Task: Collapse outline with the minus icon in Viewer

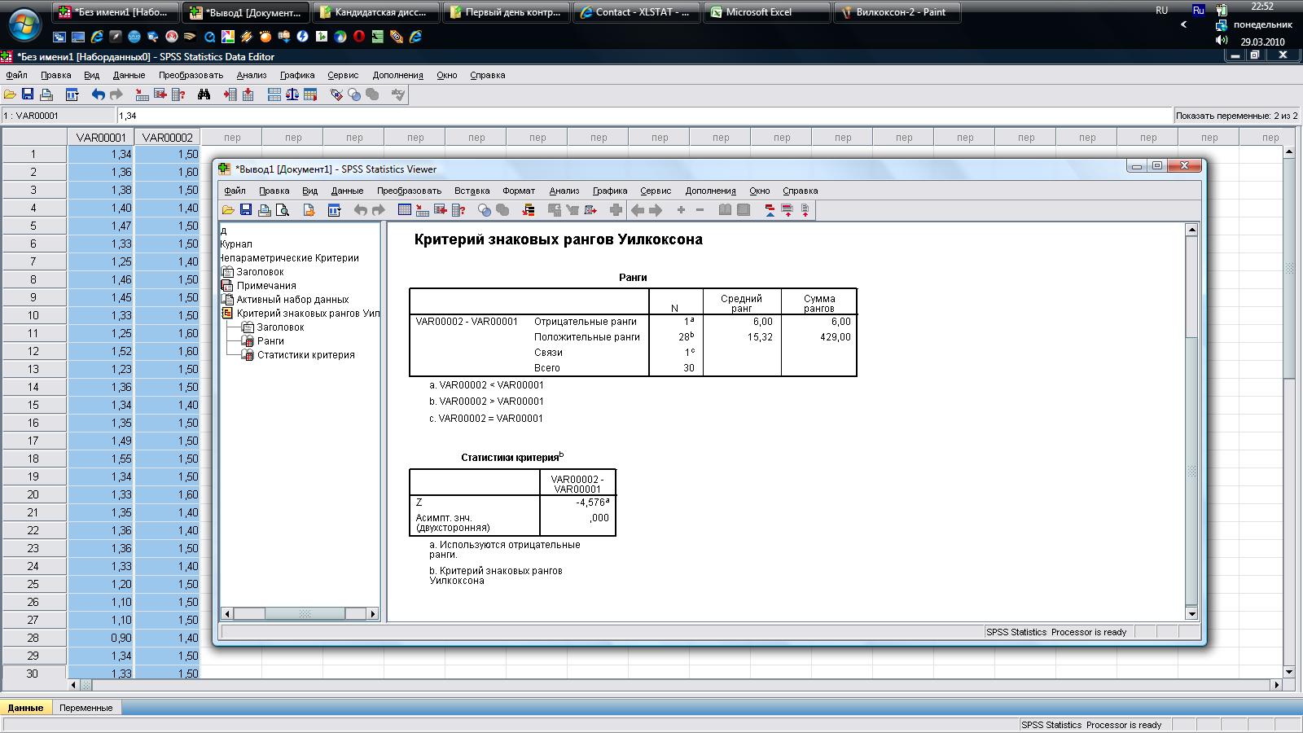Action: (700, 210)
